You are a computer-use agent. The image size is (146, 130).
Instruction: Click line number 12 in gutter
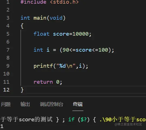tap(6, 90)
